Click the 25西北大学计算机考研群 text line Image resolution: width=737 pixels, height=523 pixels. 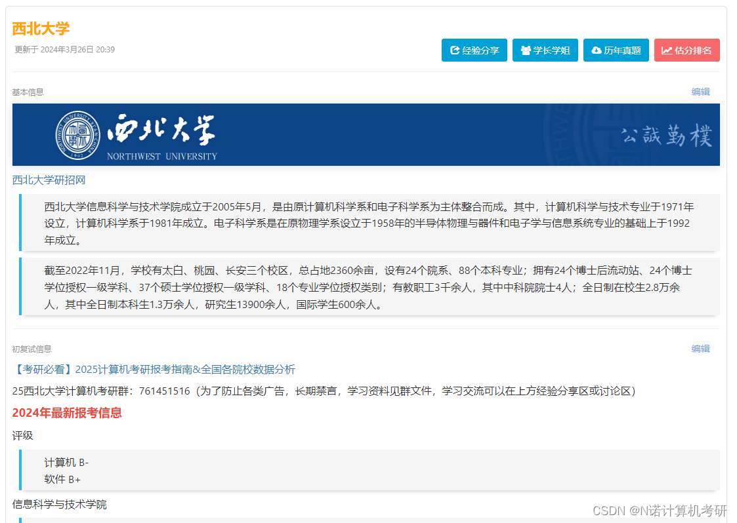(x=324, y=391)
